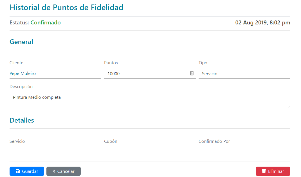Click the left chevron icon on Cancelar

tap(54, 171)
